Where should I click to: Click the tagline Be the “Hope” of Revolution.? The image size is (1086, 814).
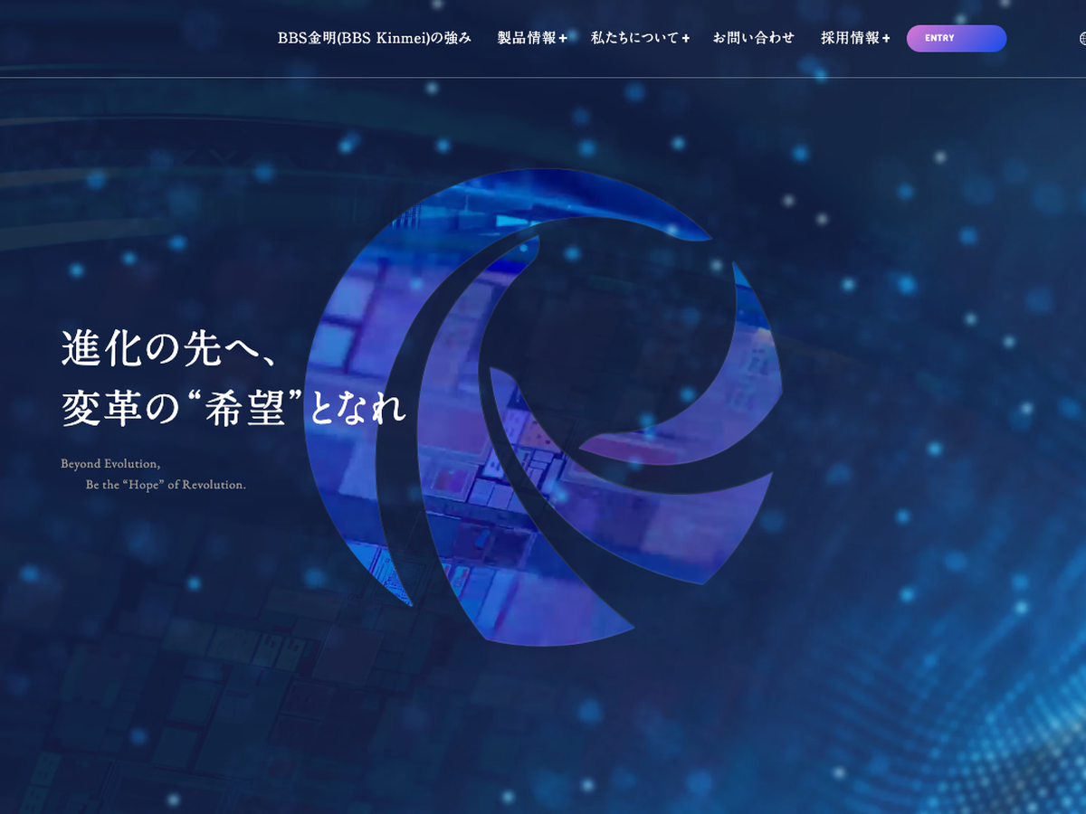(x=166, y=485)
